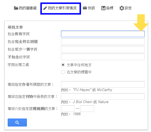Click the start year date range box
Screen dimensions: 151x132
coord(68,109)
